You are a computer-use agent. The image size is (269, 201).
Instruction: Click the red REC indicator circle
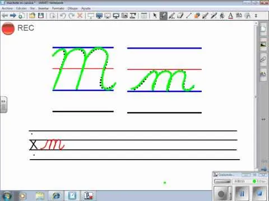[8, 28]
